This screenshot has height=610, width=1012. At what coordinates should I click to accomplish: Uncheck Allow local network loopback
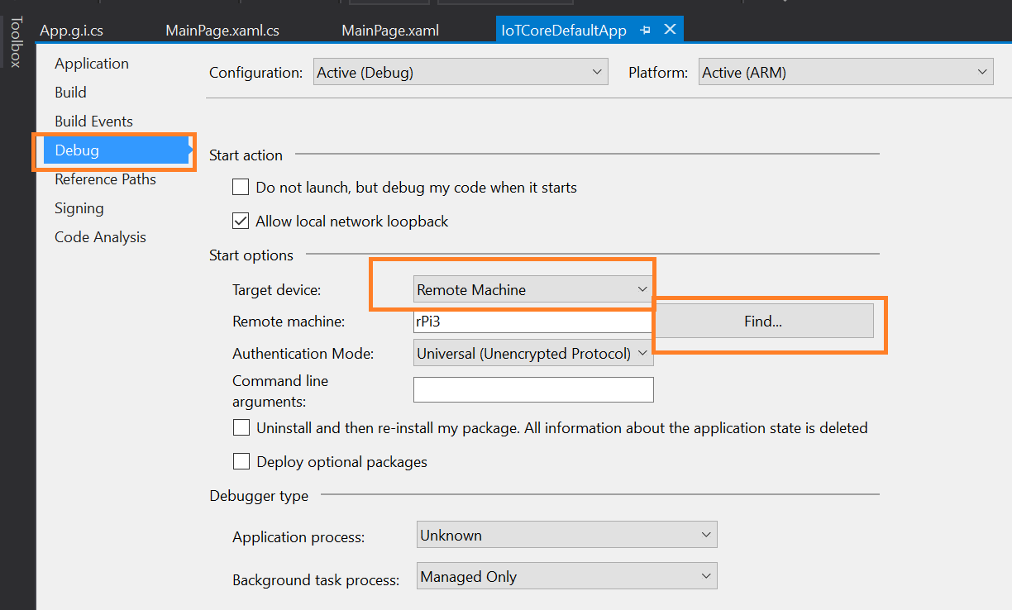[241, 221]
